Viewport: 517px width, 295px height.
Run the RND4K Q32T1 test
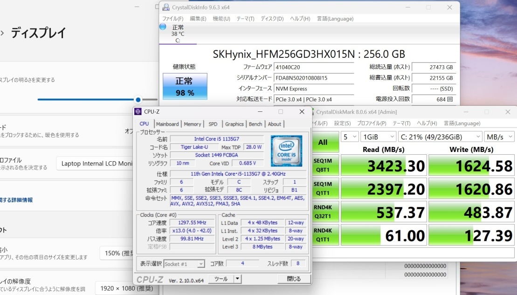click(x=325, y=212)
